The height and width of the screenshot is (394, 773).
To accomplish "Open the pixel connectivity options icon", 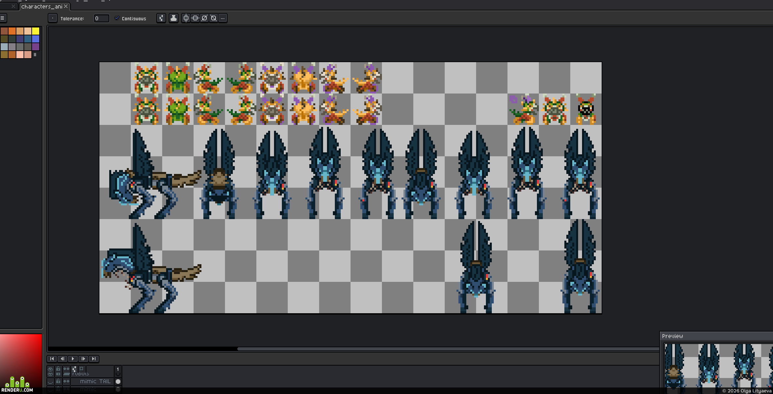I will [x=161, y=18].
